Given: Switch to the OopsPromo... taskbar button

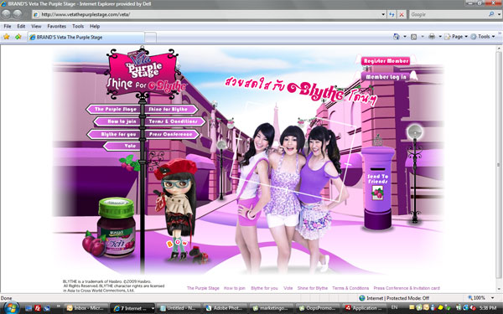Looking at the screenshot, I should coord(319,308).
